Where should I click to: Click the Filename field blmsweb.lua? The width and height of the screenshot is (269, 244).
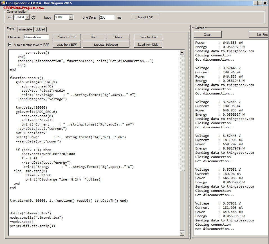36,37
